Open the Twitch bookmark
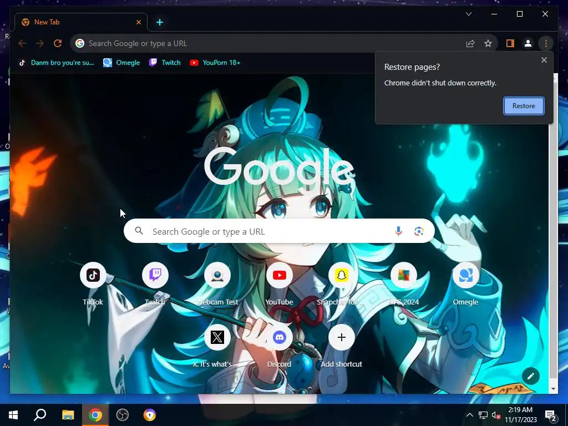Screen dimensions: 568x426 tap(165, 63)
